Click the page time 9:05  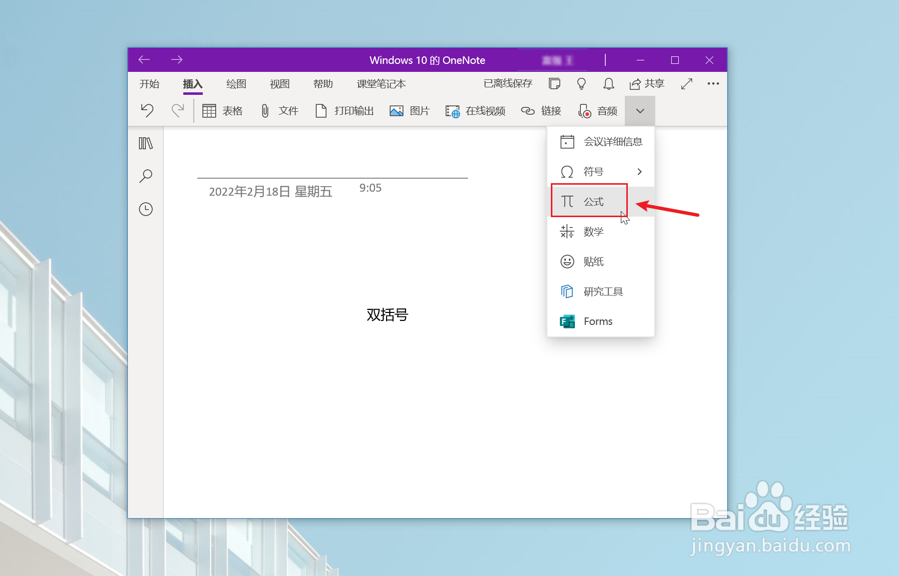pos(371,188)
